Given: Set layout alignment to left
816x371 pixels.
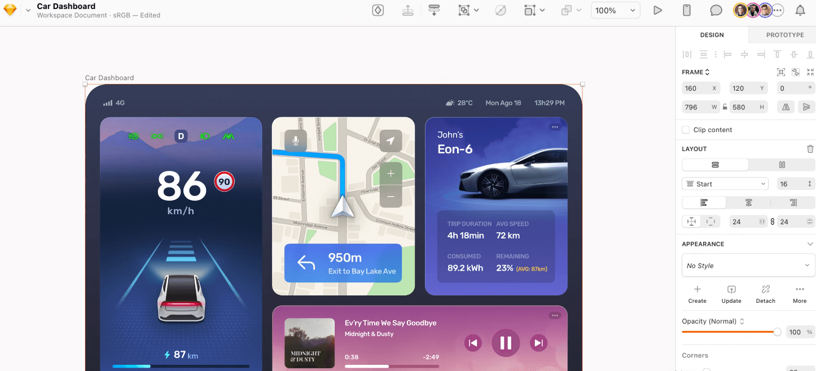Looking at the screenshot, I should [704, 203].
